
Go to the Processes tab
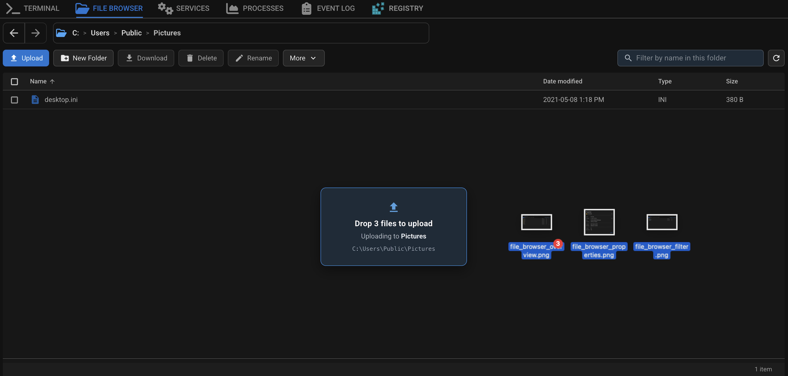coord(255,8)
